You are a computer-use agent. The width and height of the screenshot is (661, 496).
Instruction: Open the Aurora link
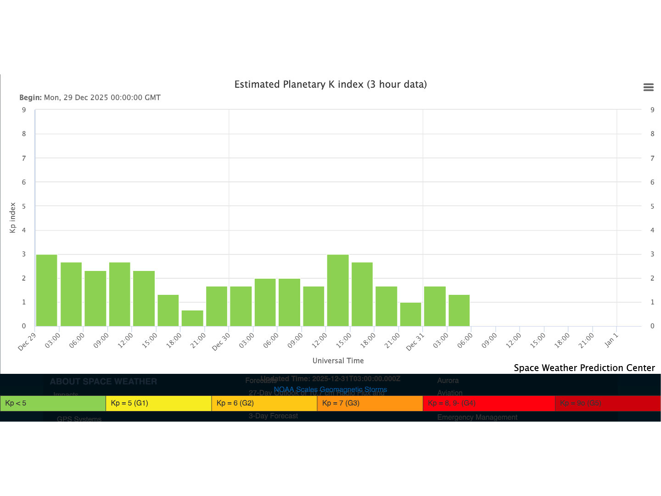(448, 381)
